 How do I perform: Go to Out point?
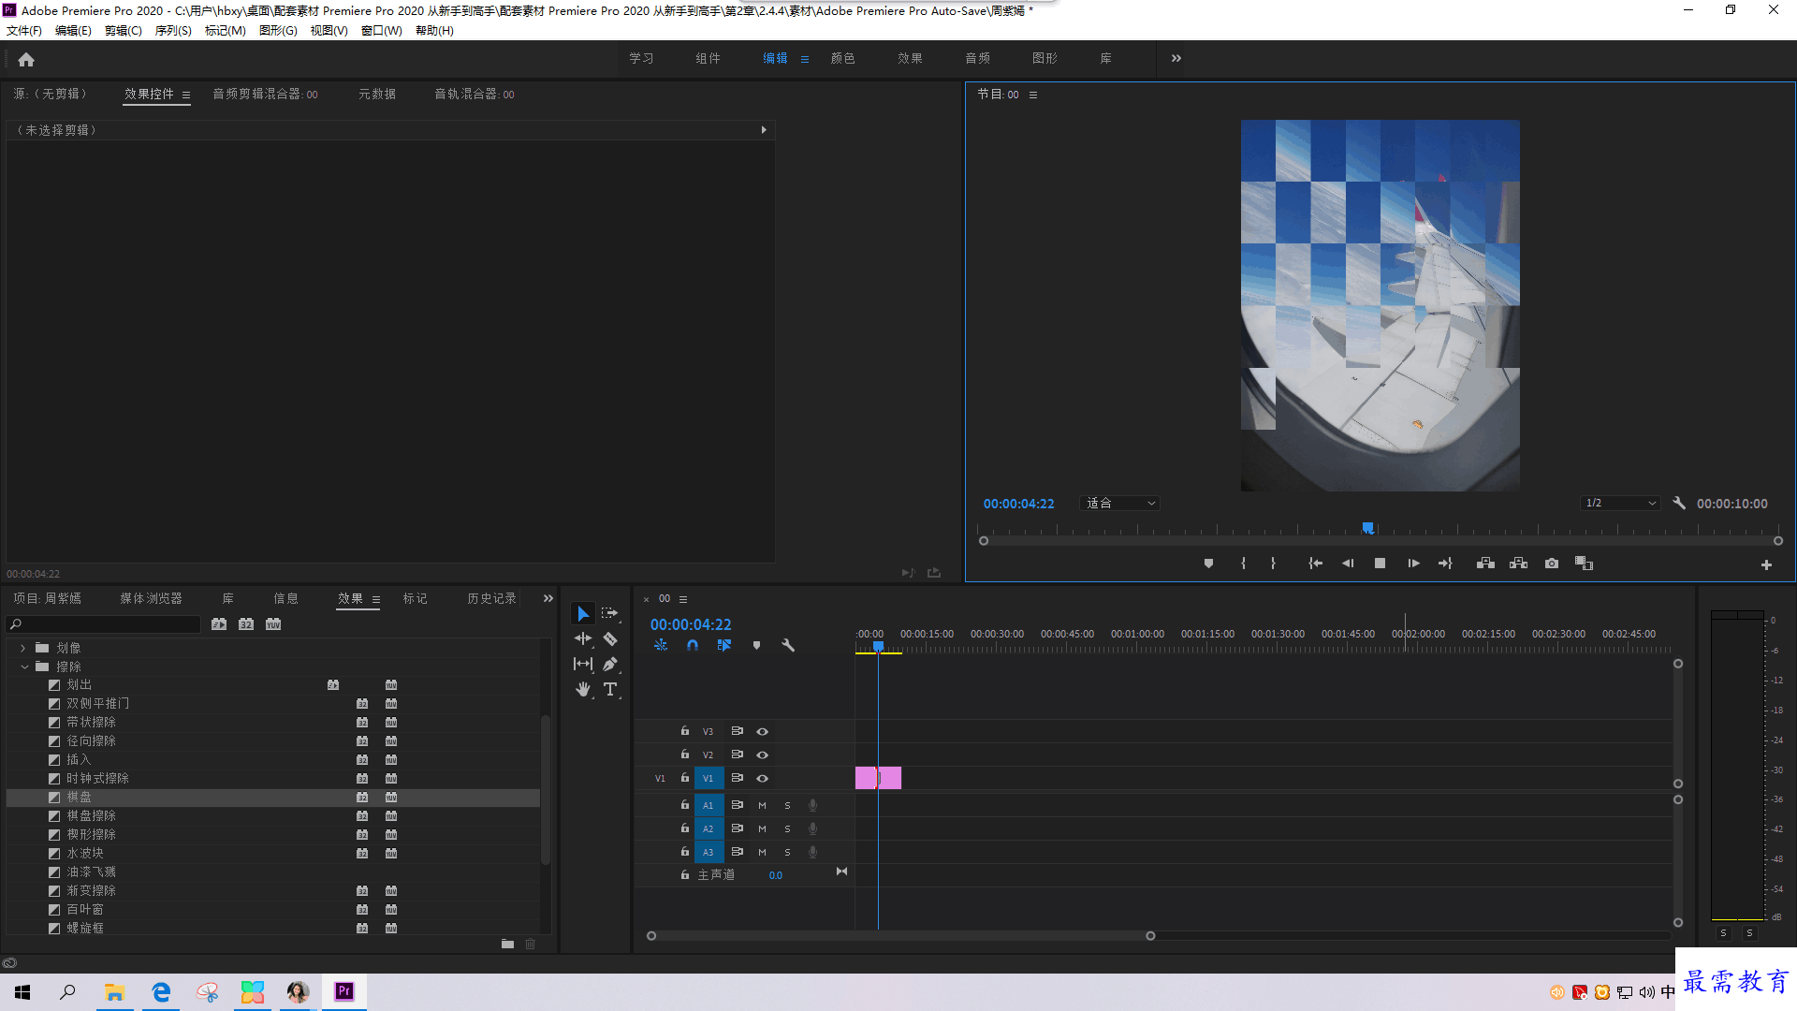1445,564
